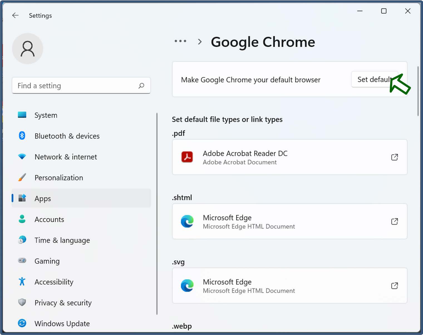Image resolution: width=423 pixels, height=335 pixels.
Task: Click the Personalization paintbrush icon
Action: pos(22,177)
